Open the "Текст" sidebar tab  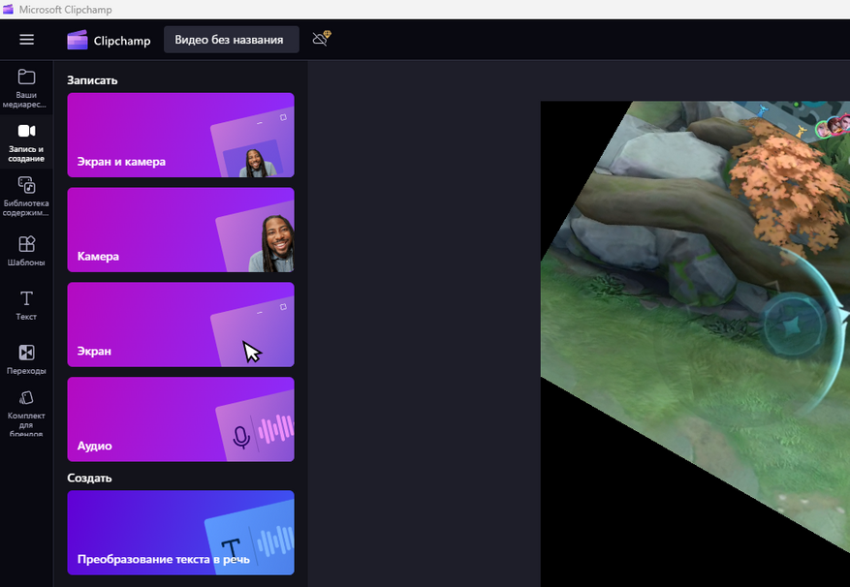[x=26, y=305]
